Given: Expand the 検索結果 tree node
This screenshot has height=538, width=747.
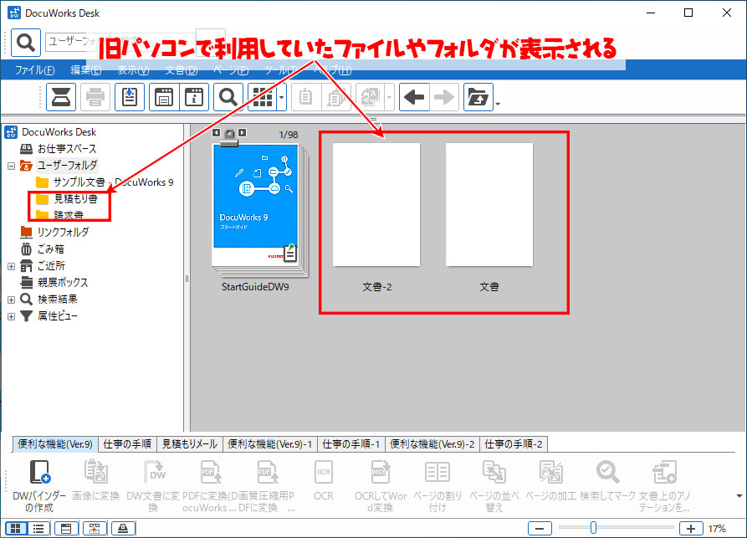Looking at the screenshot, I should 12,300.
